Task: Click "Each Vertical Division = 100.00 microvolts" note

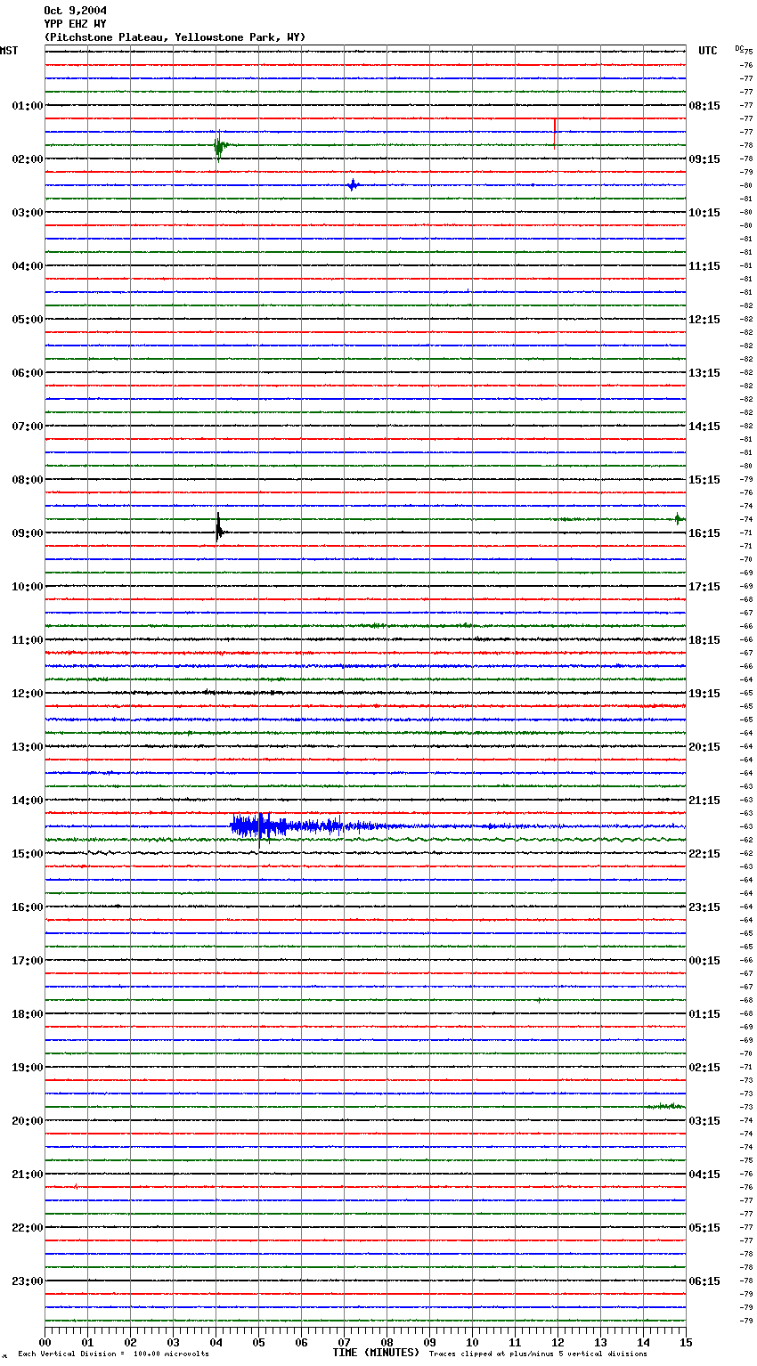Action: pyautogui.click(x=113, y=1354)
